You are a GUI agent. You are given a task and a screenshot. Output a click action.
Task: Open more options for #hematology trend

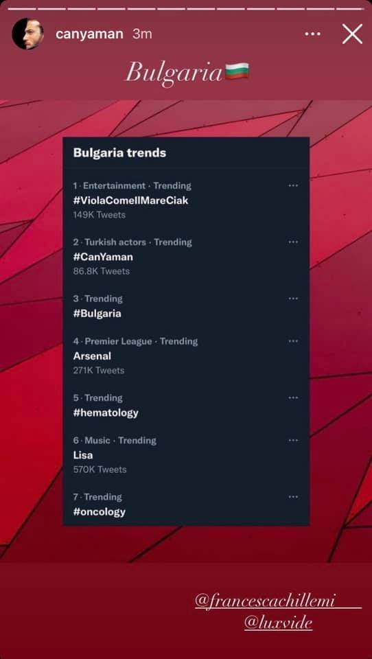[x=293, y=398]
